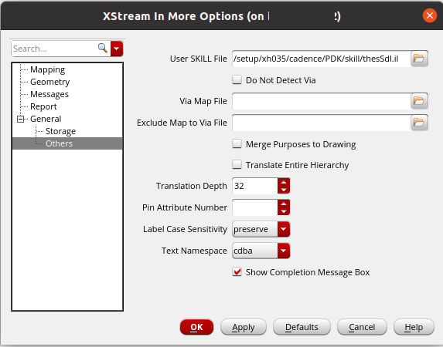
Task: Collapse the General tree node
Action: 20,119
